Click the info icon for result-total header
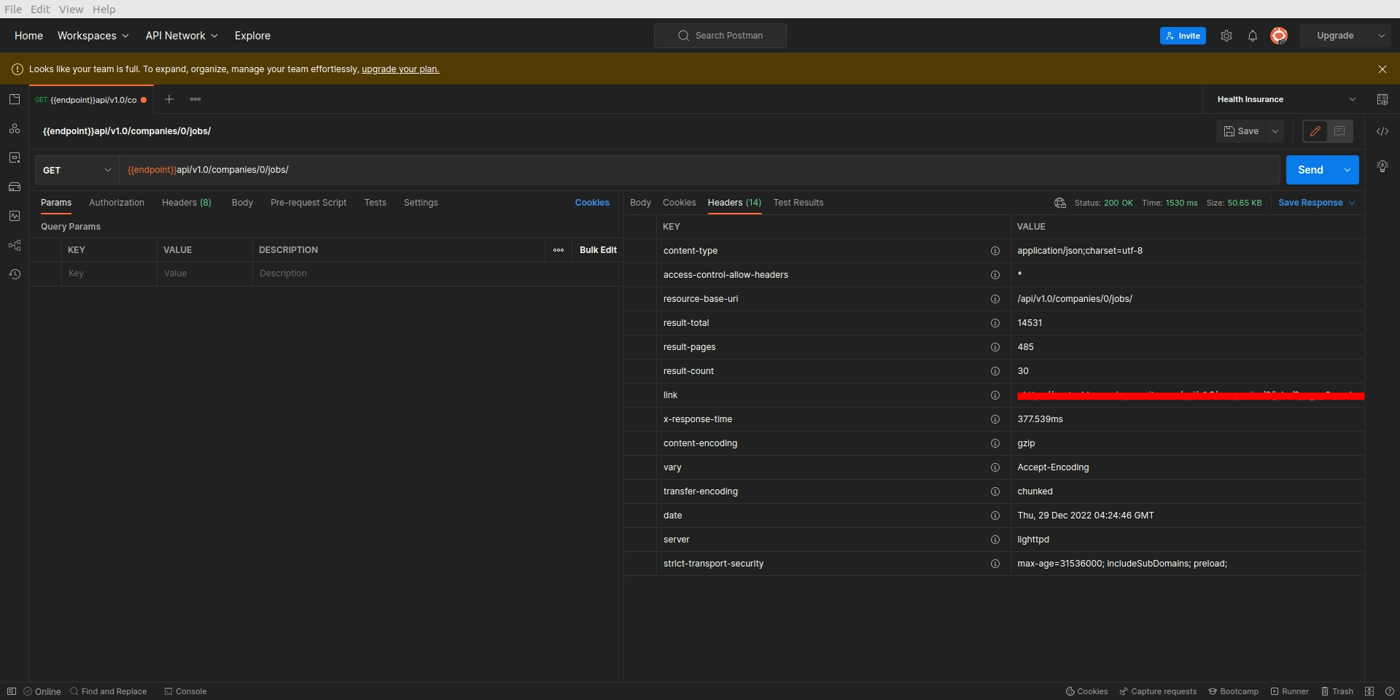Image resolution: width=1400 pixels, height=700 pixels. point(995,323)
